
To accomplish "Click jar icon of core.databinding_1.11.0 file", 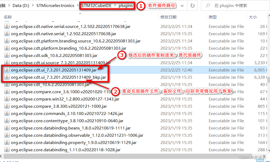I will click(7, 150).
